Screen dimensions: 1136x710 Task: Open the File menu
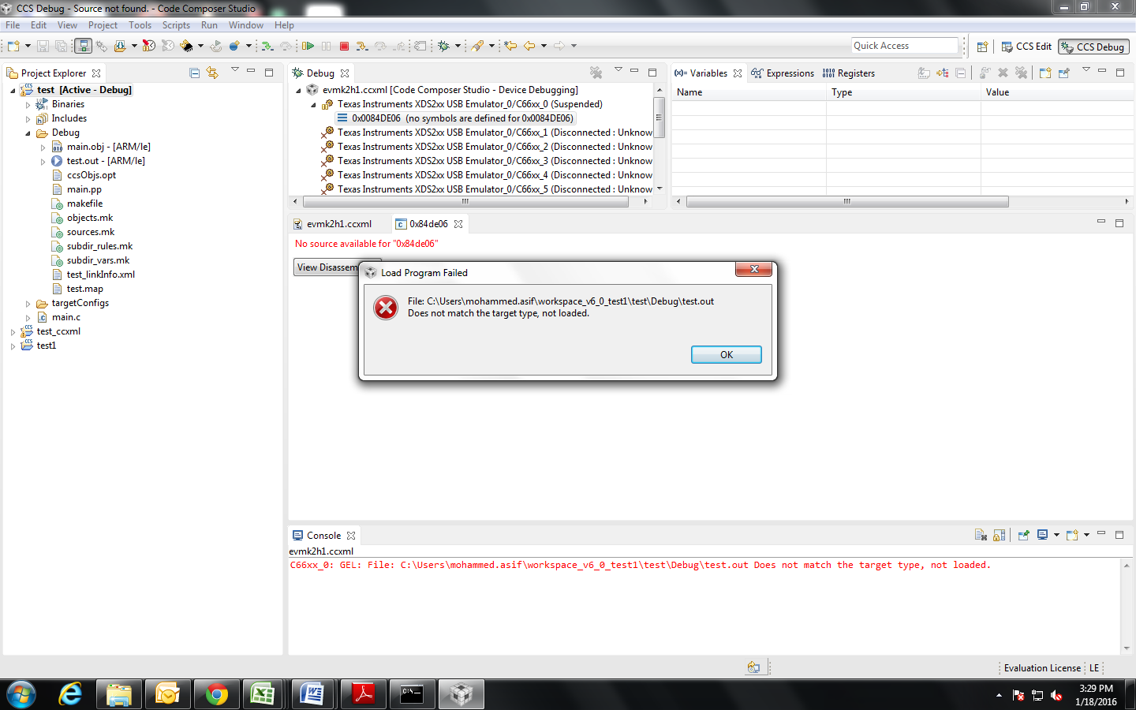pyautogui.click(x=13, y=25)
